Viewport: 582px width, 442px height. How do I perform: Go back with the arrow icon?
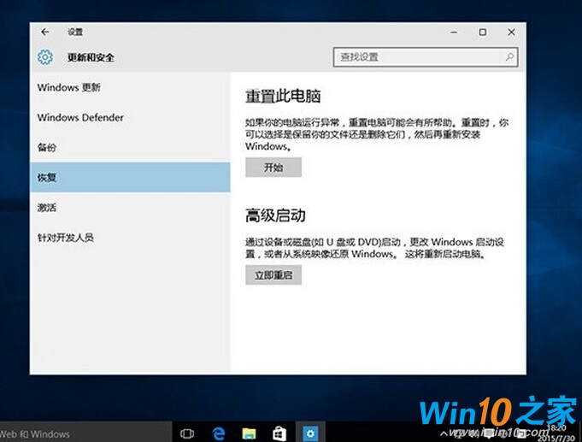[x=45, y=32]
